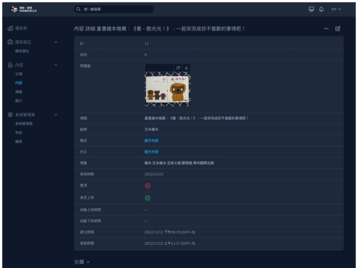The image size is (358, 268).
Task: Expand the 分類 section chevron at bottom
Action: coord(88,262)
